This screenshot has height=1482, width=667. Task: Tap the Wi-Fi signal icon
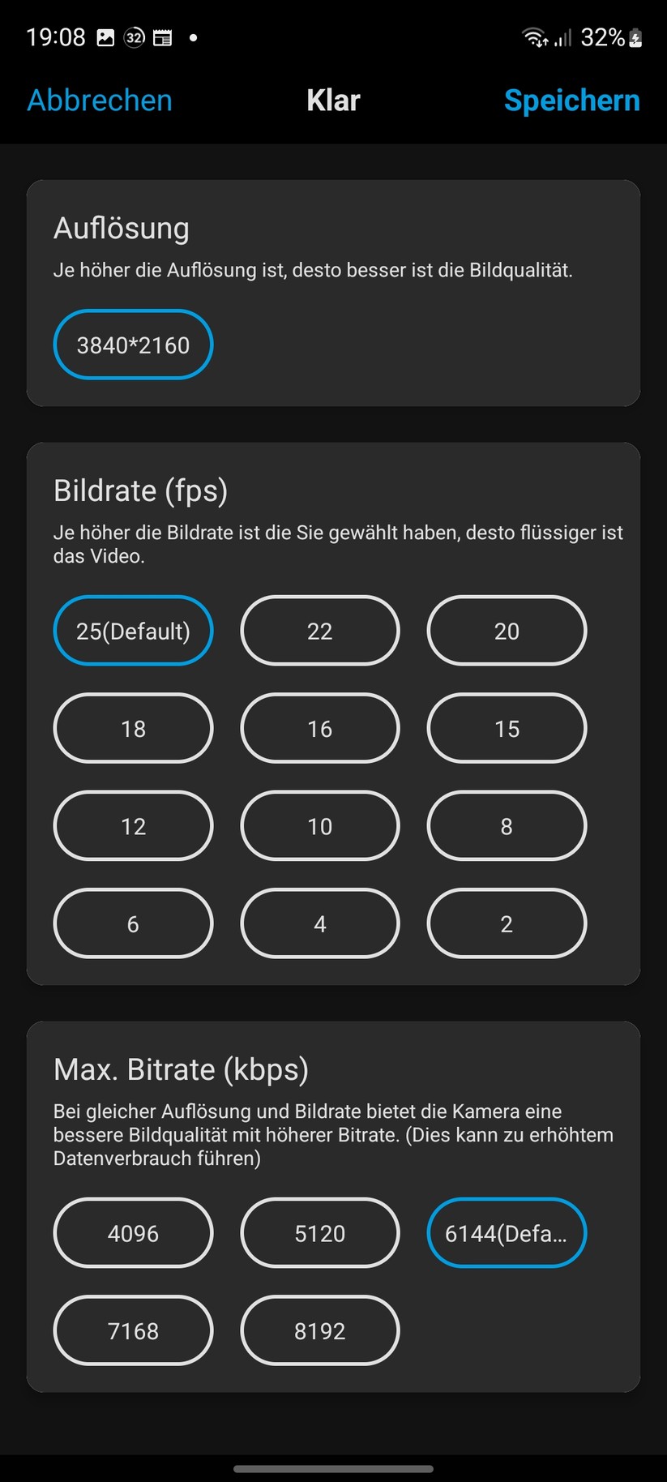coord(534,37)
